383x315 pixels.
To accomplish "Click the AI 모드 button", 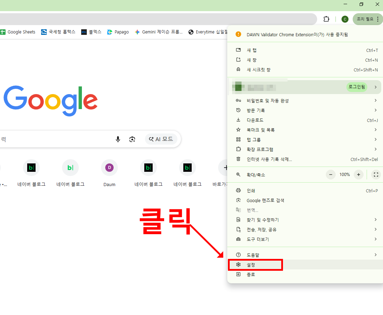I will pyautogui.click(x=161, y=139).
